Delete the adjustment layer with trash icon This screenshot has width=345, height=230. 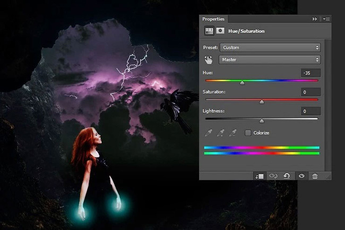tap(315, 176)
